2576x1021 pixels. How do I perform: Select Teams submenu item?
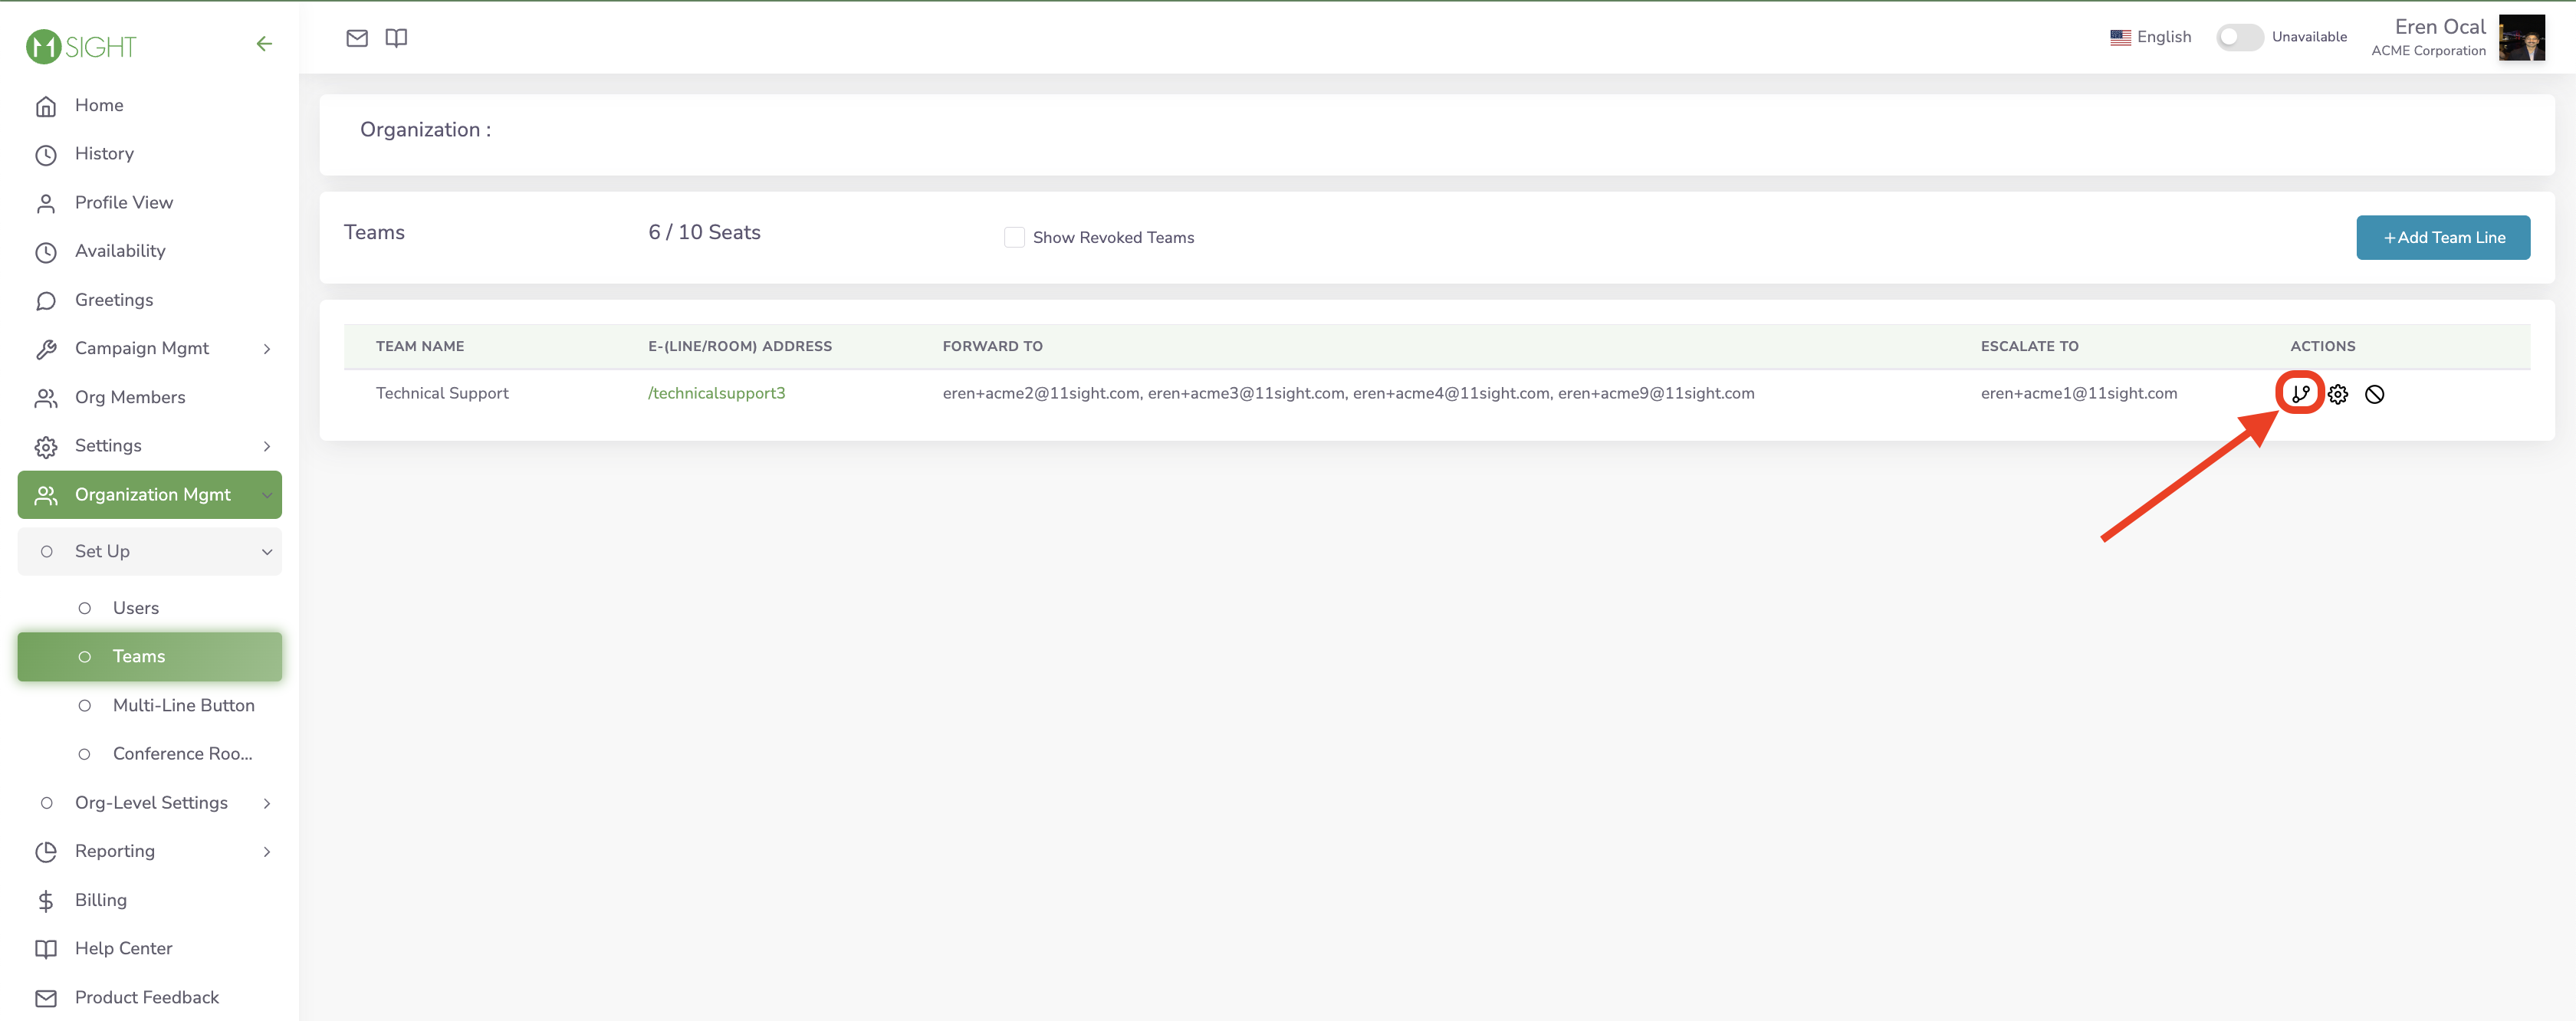[x=149, y=657]
